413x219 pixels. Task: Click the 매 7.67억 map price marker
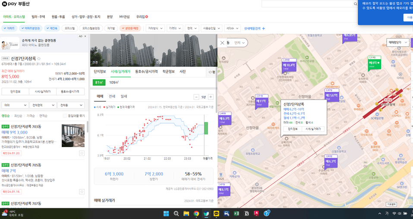tap(331, 95)
